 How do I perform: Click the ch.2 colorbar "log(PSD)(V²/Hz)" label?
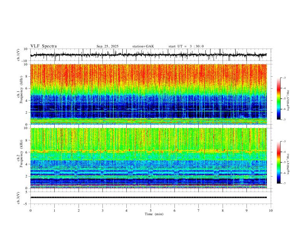point(288,164)
